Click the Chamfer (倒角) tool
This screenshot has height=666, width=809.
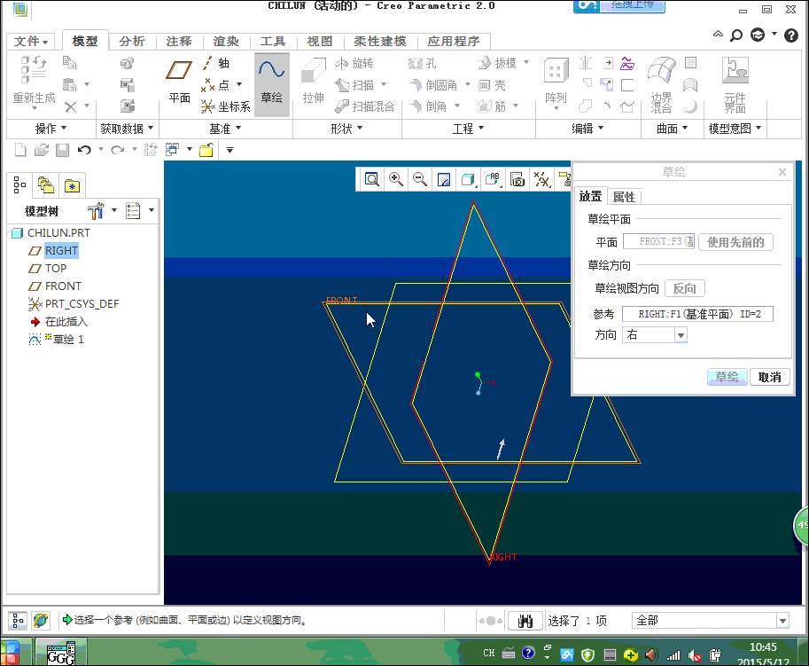[428, 106]
